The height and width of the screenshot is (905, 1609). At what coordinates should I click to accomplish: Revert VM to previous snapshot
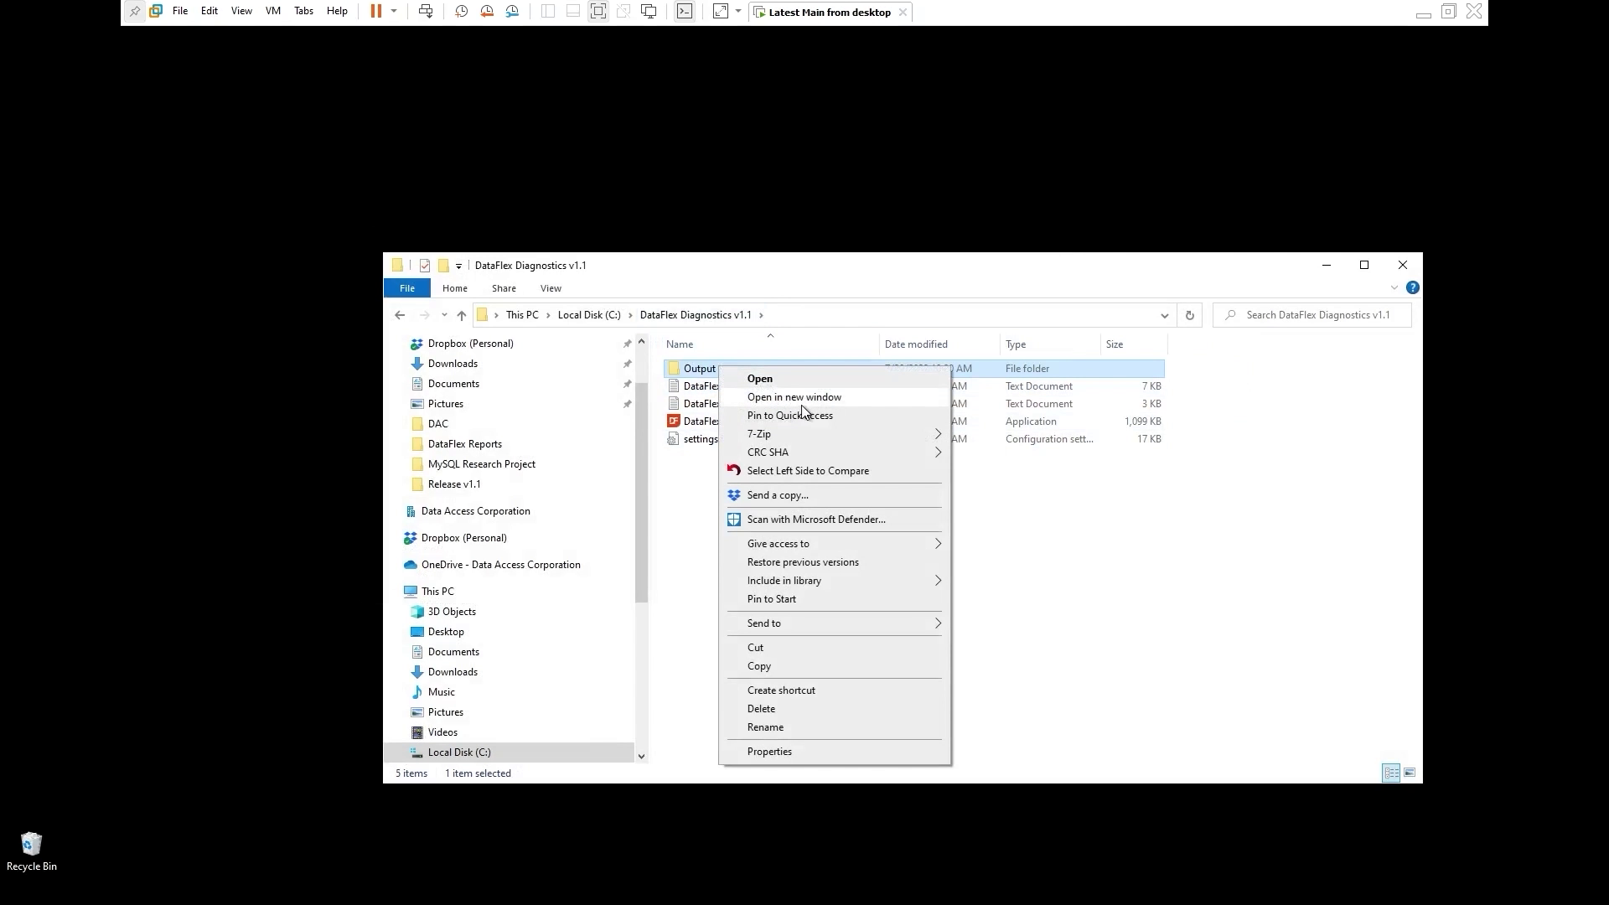[487, 12]
